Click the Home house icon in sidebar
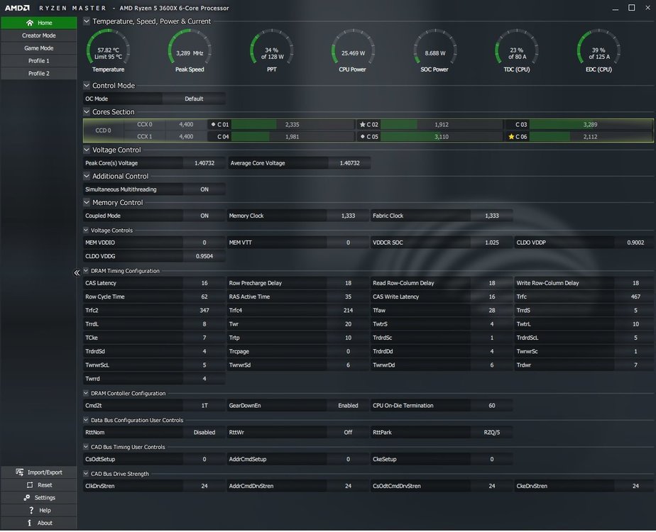This screenshot has height=532, width=656. tap(30, 23)
